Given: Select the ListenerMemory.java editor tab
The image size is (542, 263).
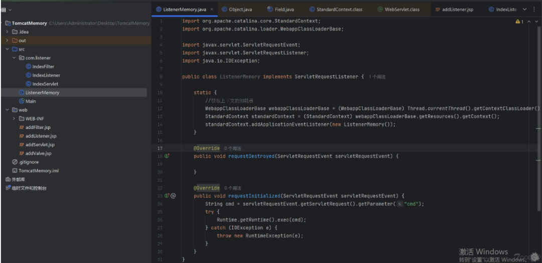Looking at the screenshot, I should point(184,10).
